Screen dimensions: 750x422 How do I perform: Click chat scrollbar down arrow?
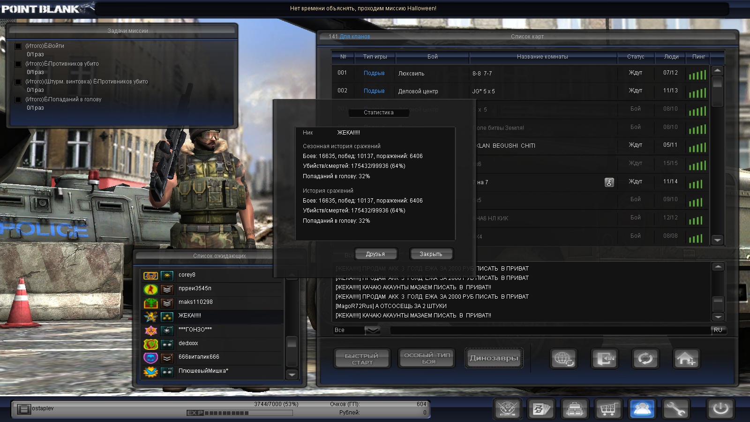(718, 317)
